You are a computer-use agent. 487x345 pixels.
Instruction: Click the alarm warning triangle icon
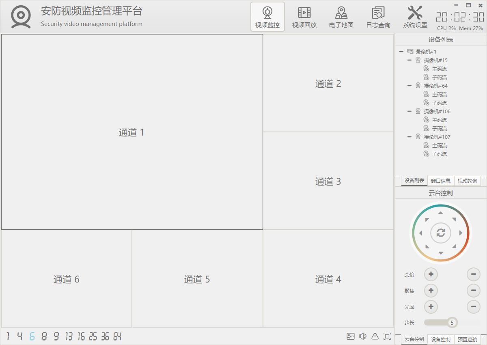click(375, 336)
